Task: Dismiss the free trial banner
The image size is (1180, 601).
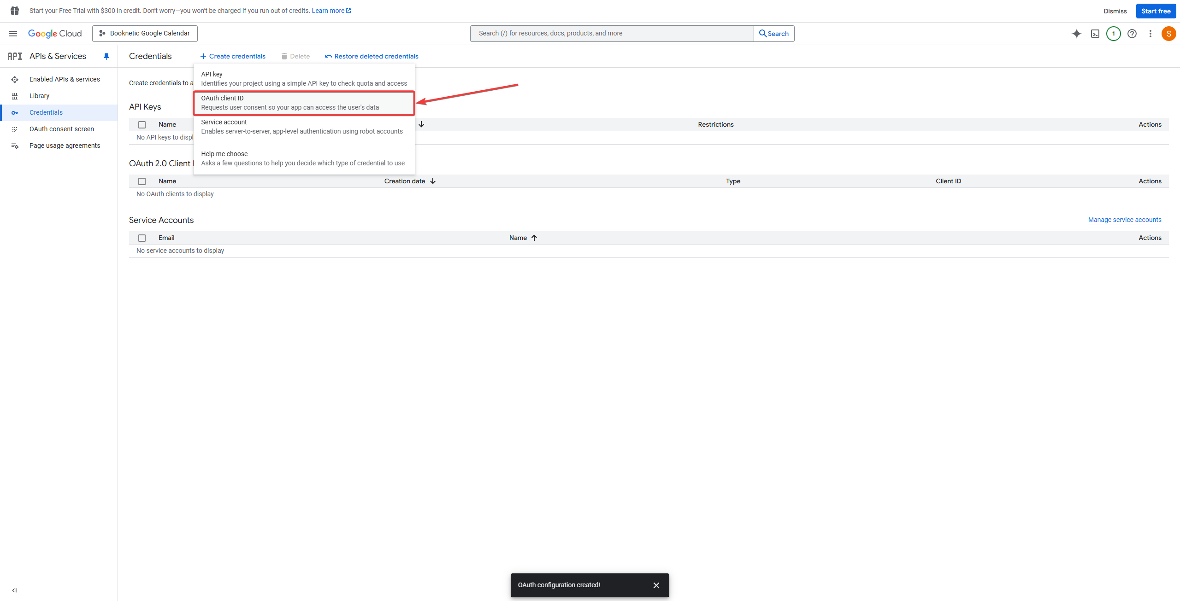Action: (x=1115, y=11)
